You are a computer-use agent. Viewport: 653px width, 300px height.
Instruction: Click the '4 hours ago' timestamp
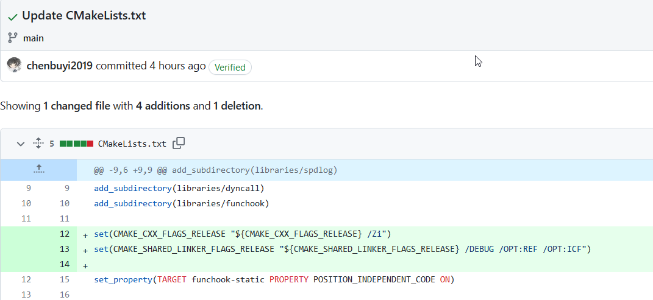177,66
